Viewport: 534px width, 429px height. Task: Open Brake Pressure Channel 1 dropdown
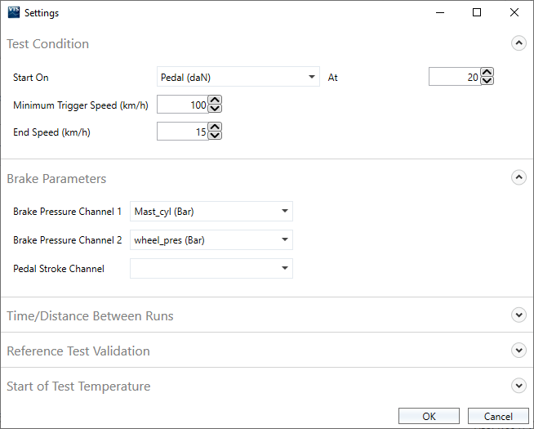point(211,212)
